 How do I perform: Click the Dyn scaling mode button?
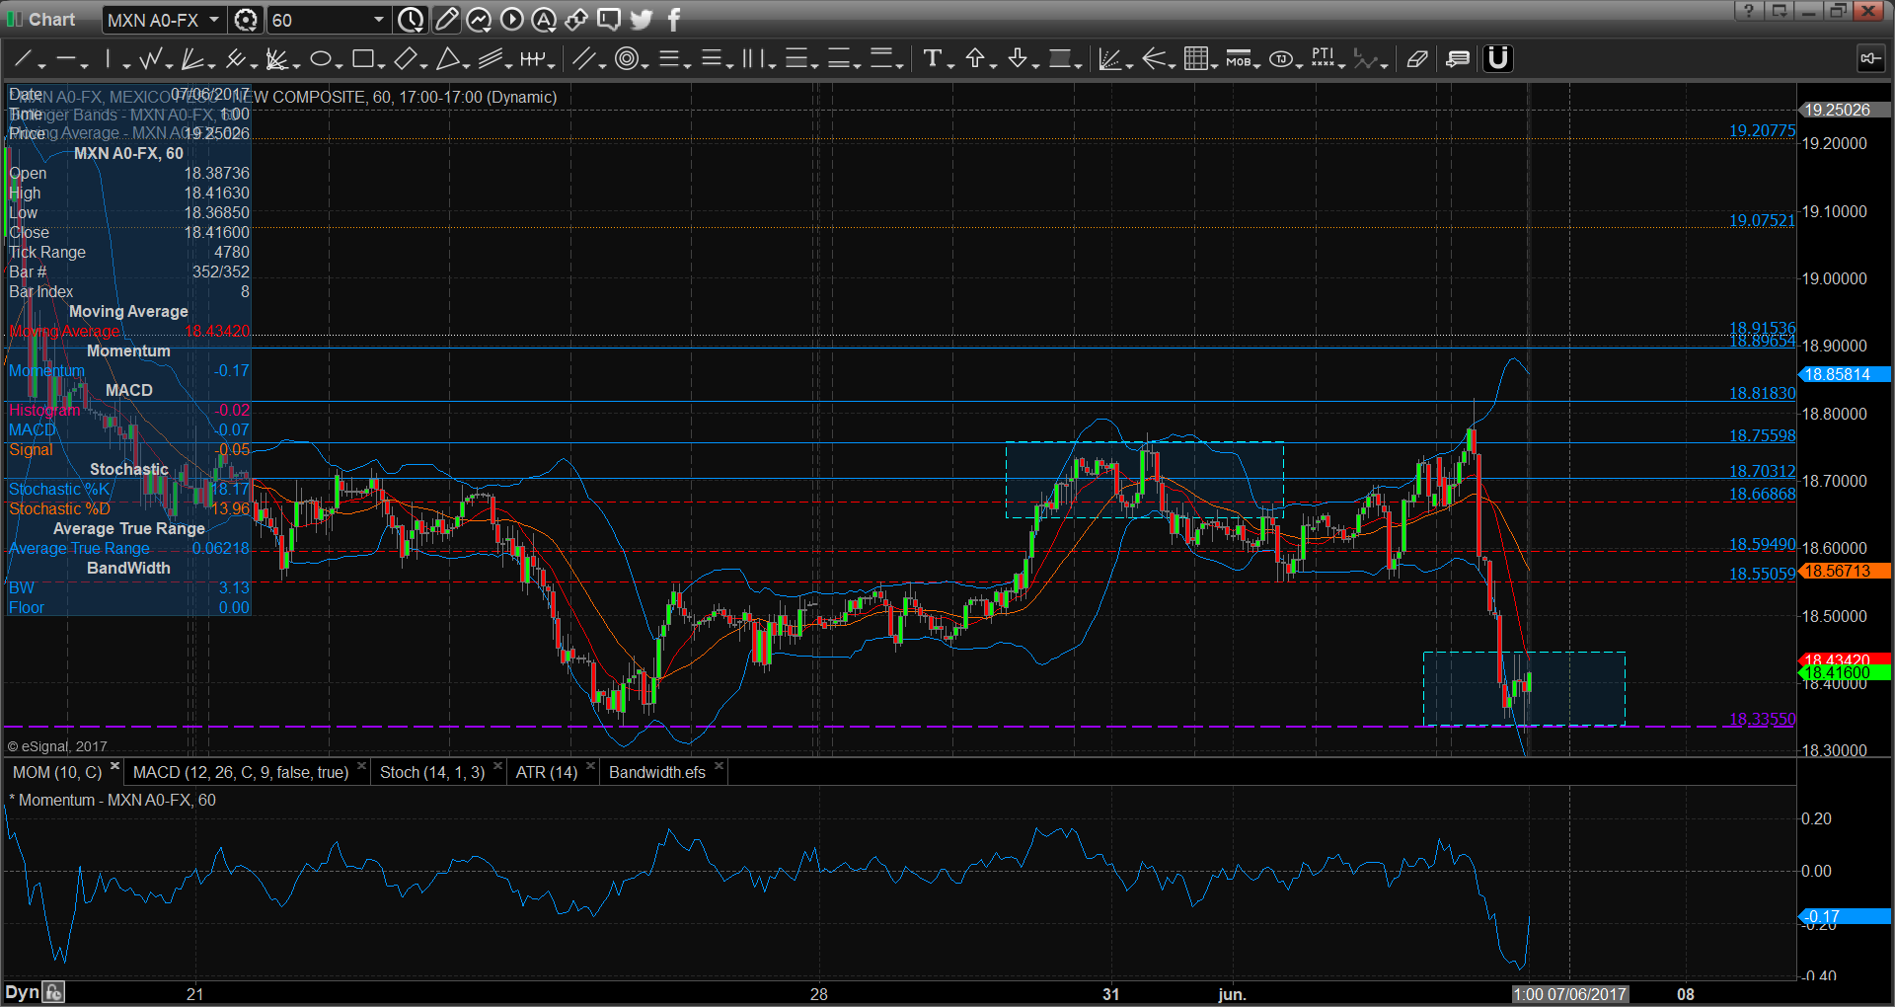[x=22, y=993]
